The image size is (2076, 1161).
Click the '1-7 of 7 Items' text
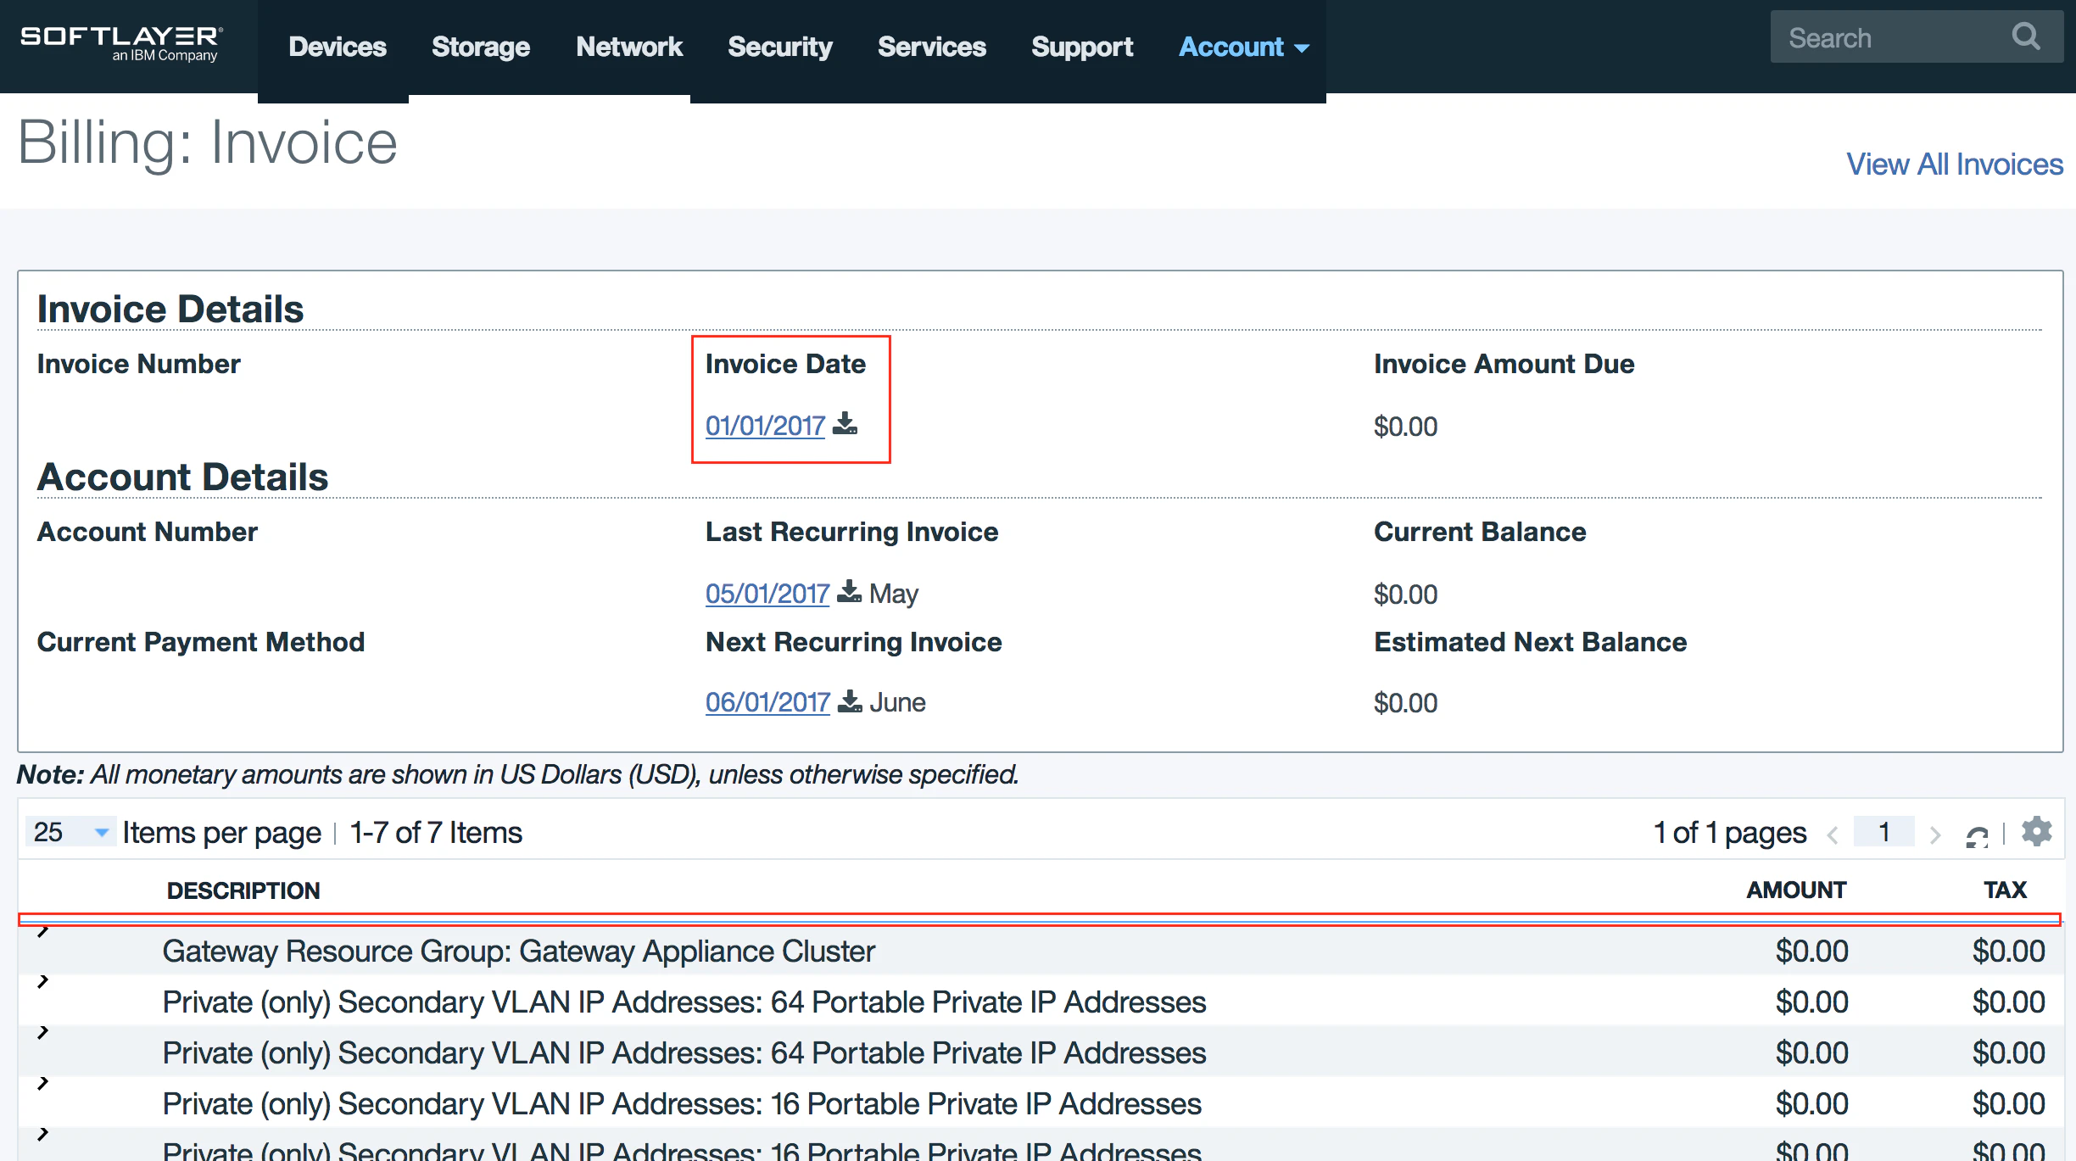(436, 832)
